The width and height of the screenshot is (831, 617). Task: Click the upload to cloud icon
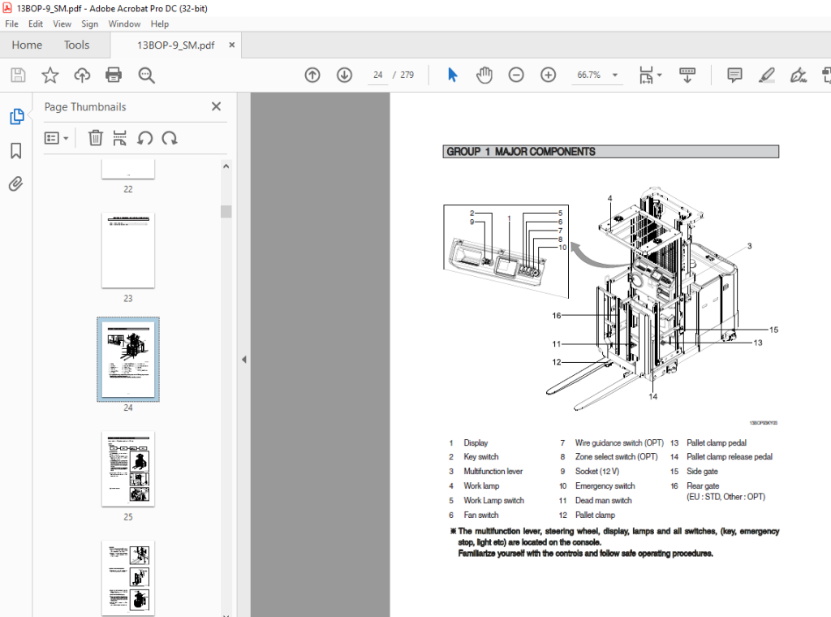[x=82, y=76]
